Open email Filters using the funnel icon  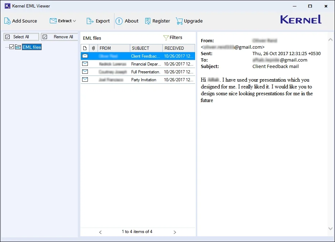(165, 37)
